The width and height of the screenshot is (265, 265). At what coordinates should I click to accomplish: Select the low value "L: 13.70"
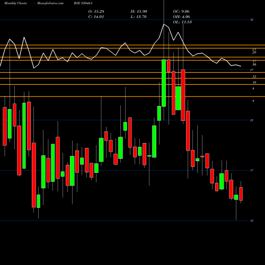[138, 17]
